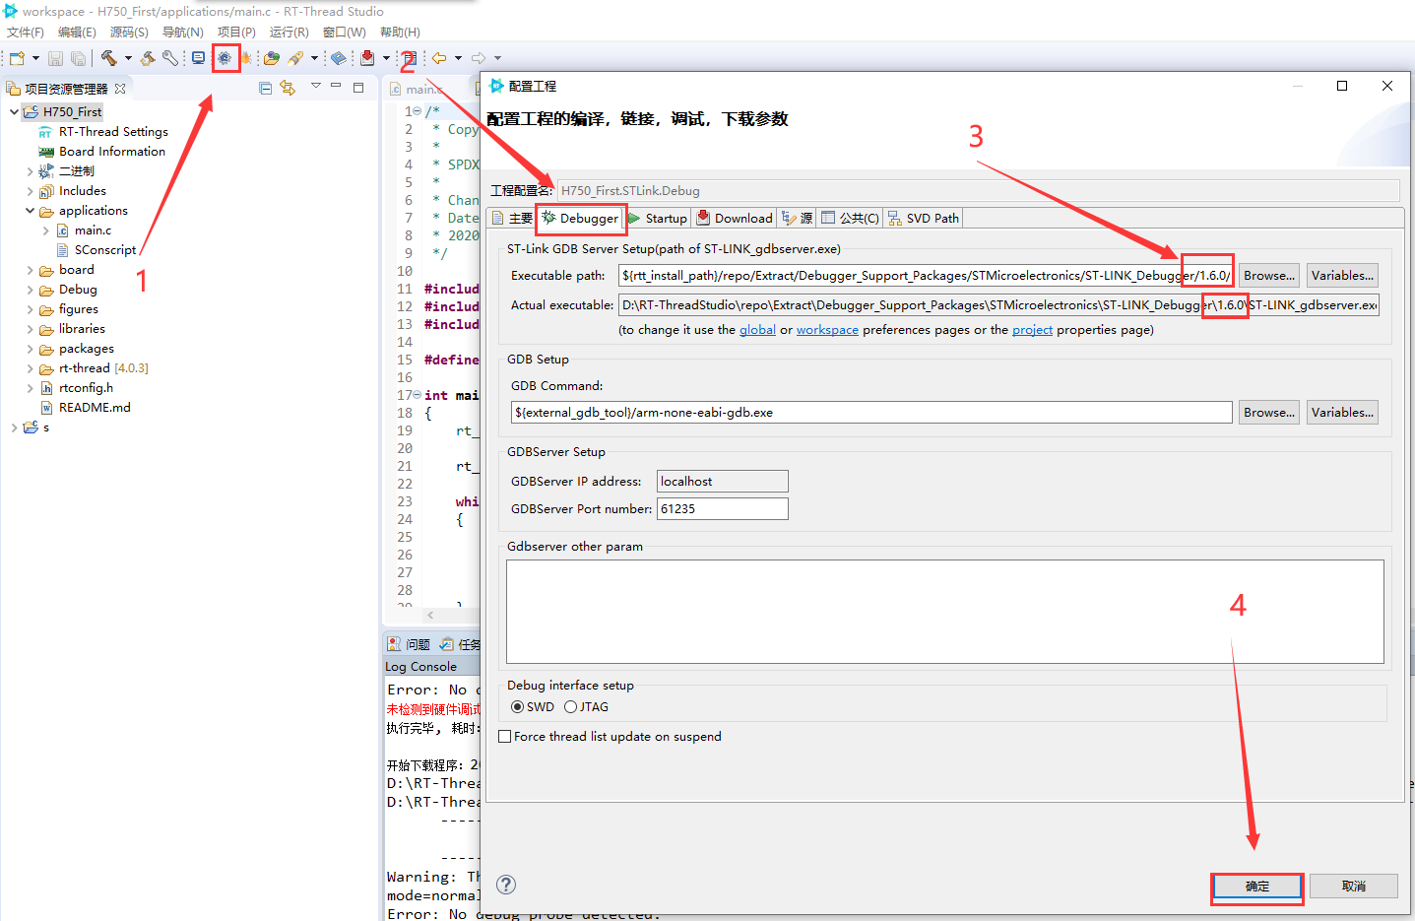Open the wrench settings tool icon
Viewport: 1415px width, 921px height.
tap(170, 58)
